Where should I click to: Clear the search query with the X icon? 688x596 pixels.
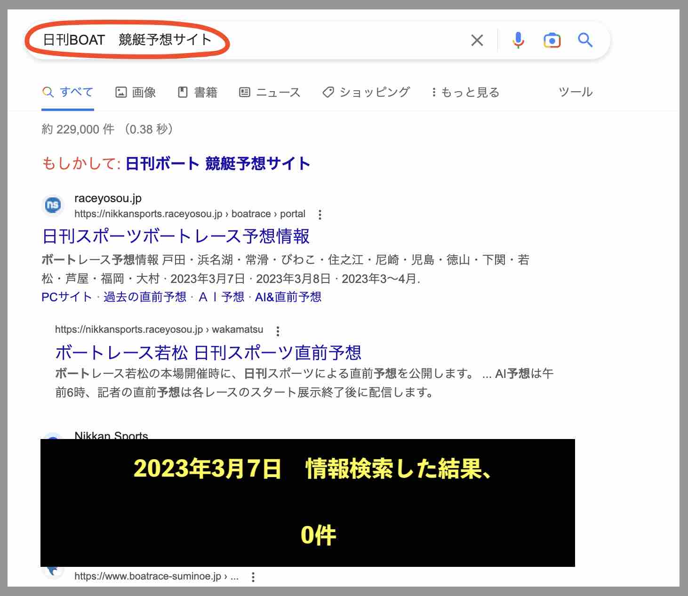[477, 40]
